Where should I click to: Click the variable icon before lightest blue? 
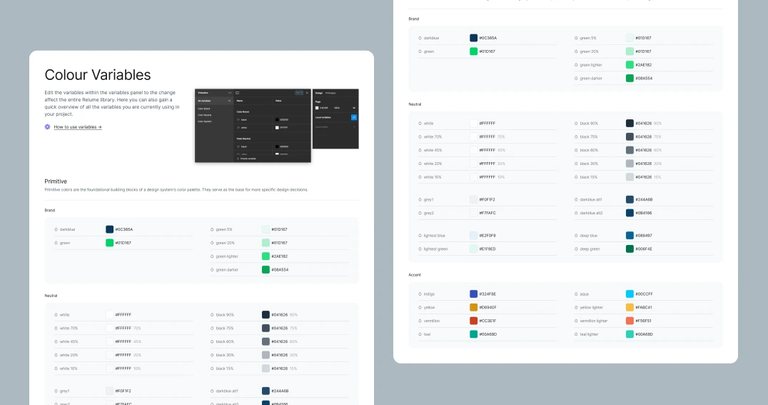point(420,235)
